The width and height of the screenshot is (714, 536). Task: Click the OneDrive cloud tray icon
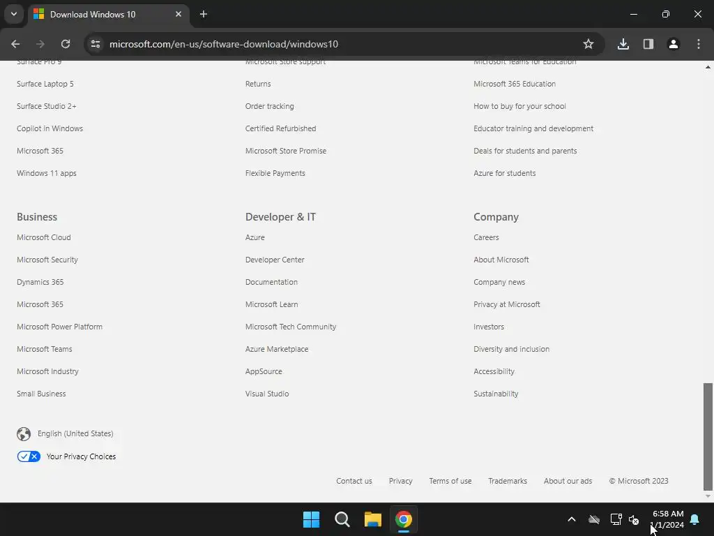[594, 519]
